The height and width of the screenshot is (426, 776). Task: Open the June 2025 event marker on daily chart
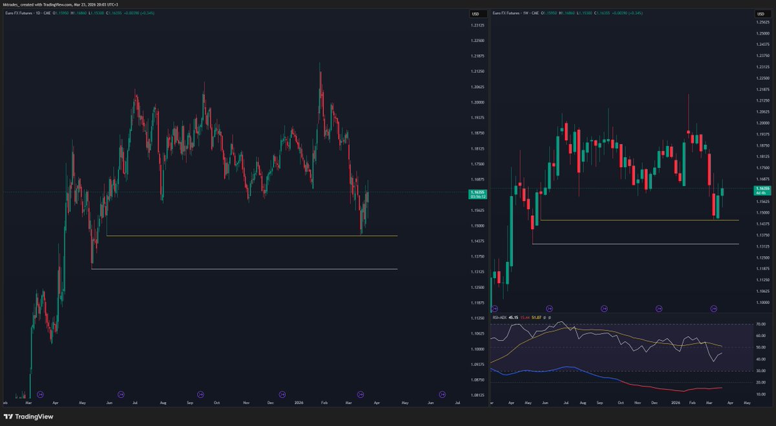tap(120, 394)
